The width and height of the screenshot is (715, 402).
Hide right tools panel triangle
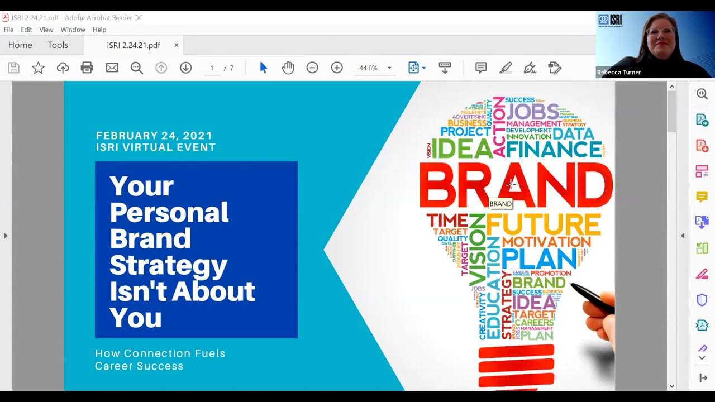[x=682, y=236]
